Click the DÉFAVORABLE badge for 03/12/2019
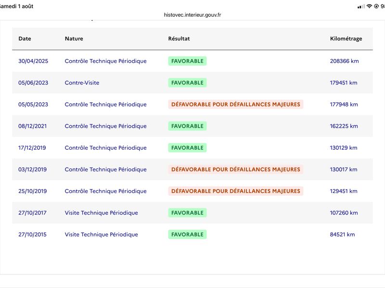The image size is (385, 288). tap(236, 169)
